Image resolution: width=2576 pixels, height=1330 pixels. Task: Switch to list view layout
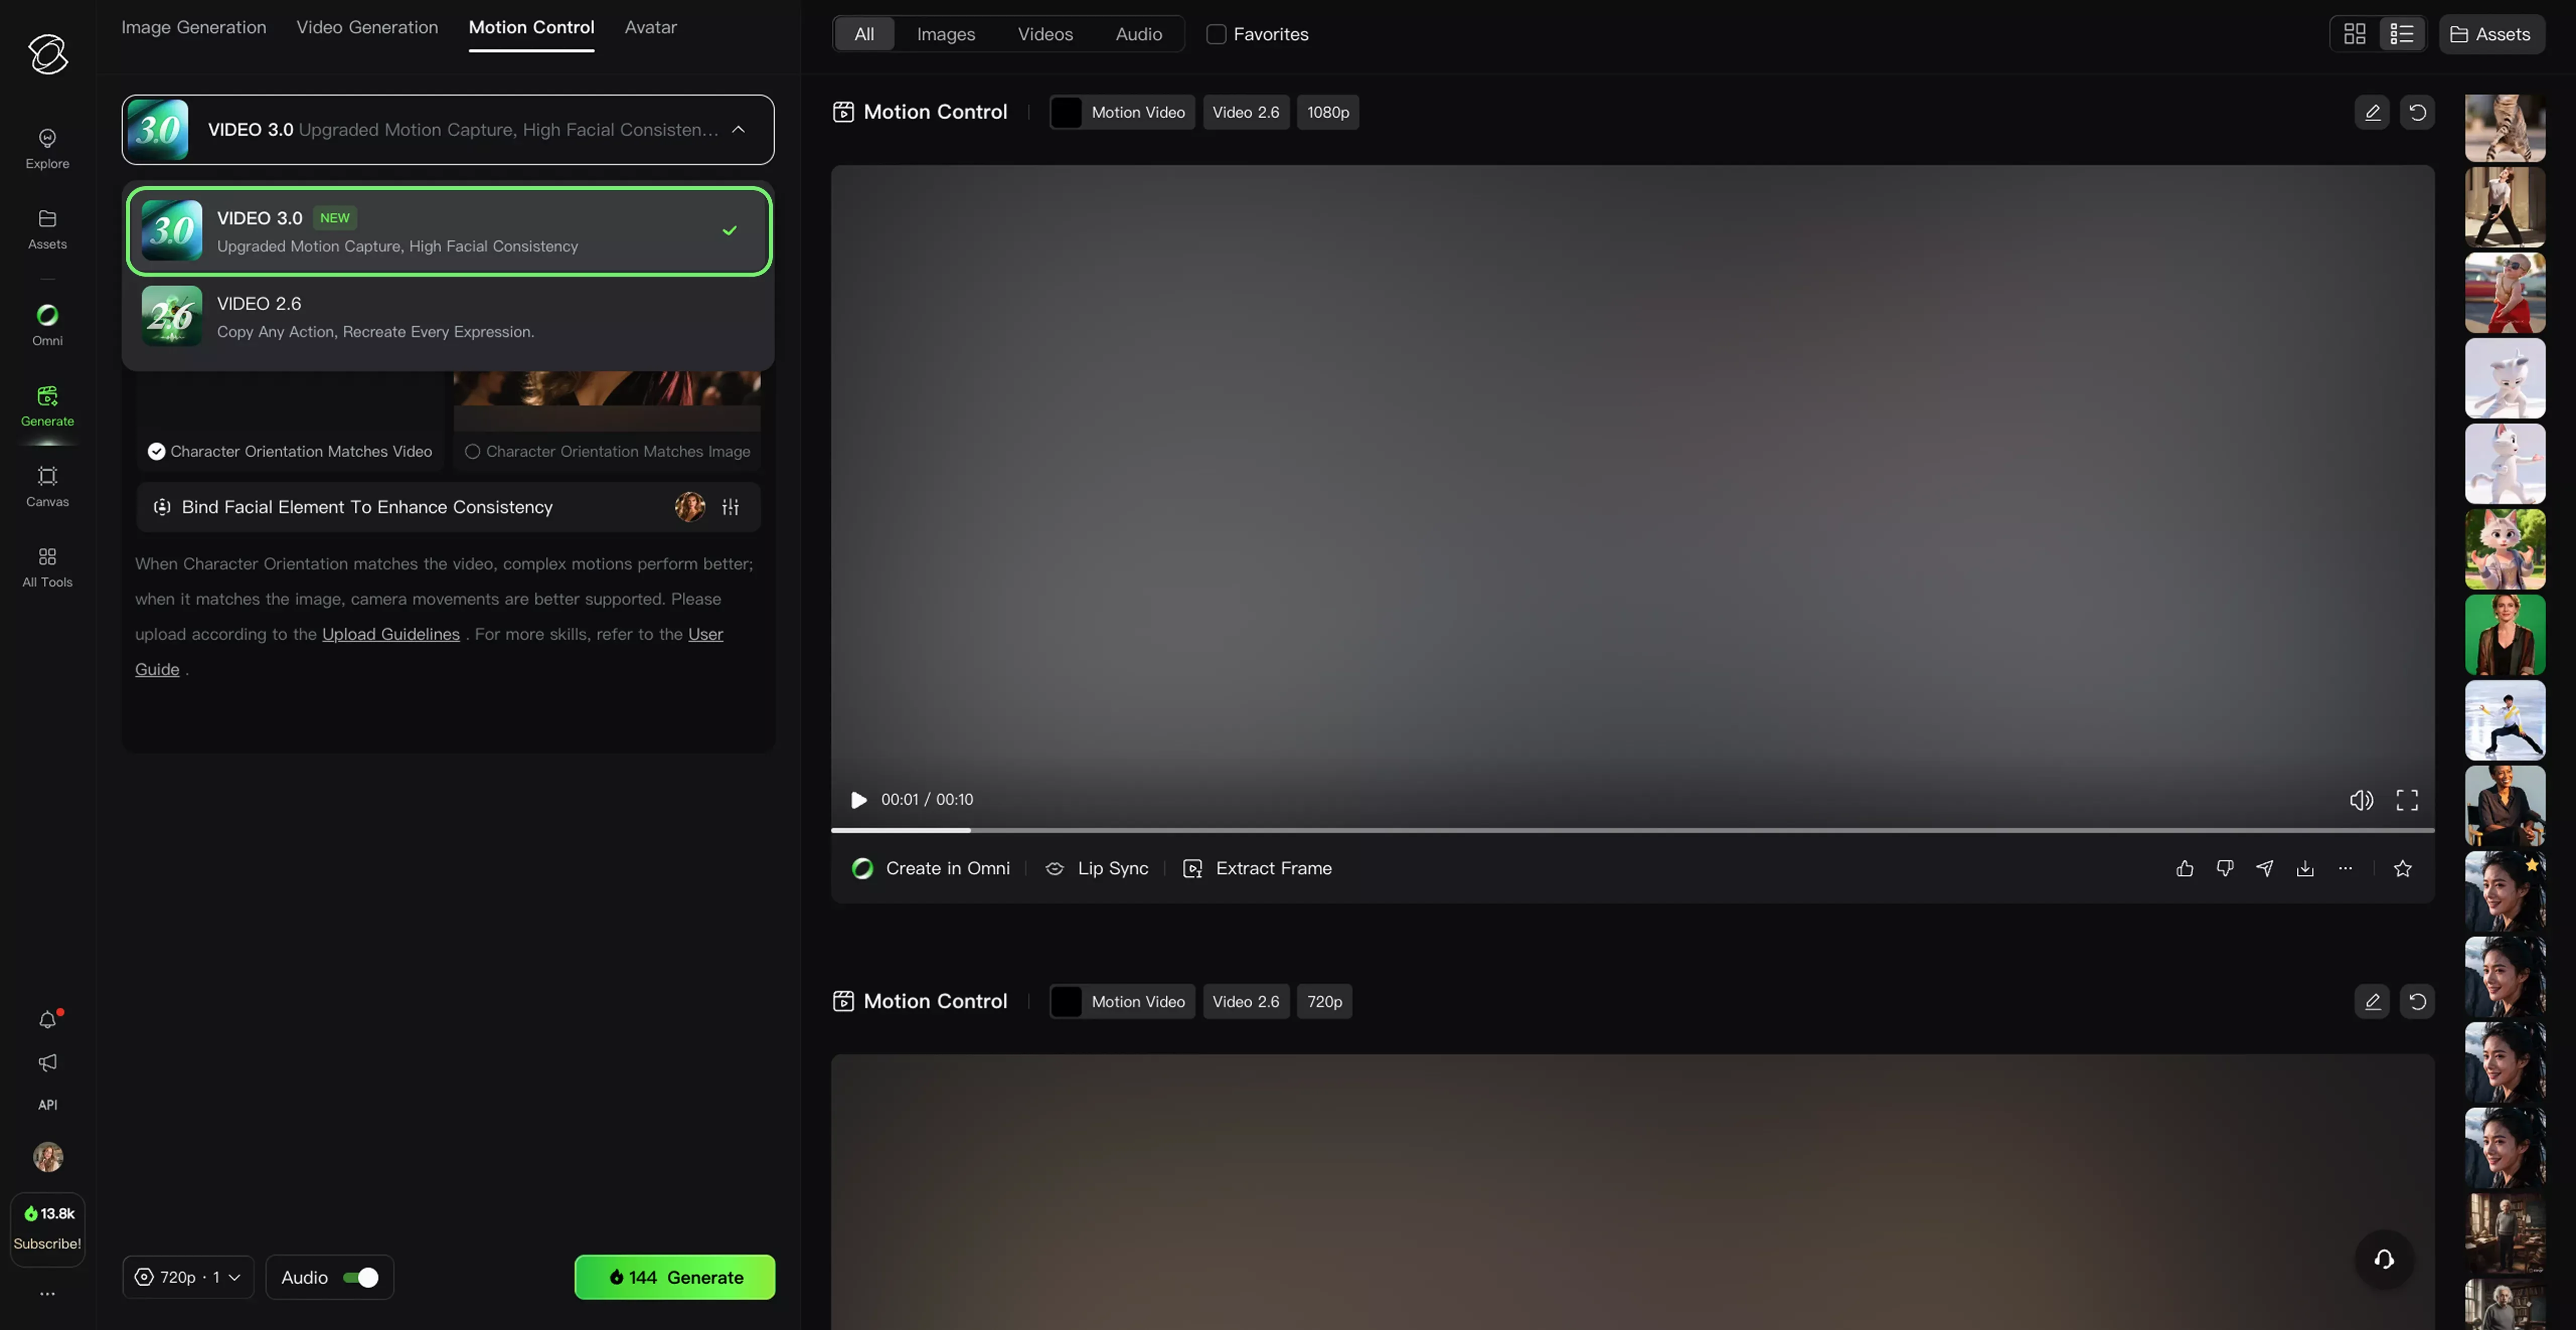2401,34
